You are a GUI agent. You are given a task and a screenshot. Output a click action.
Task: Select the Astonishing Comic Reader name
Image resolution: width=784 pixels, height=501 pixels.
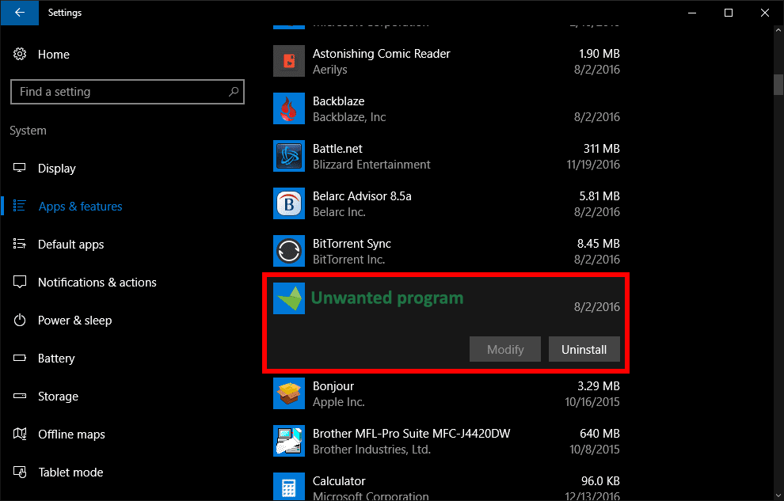pyautogui.click(x=382, y=54)
